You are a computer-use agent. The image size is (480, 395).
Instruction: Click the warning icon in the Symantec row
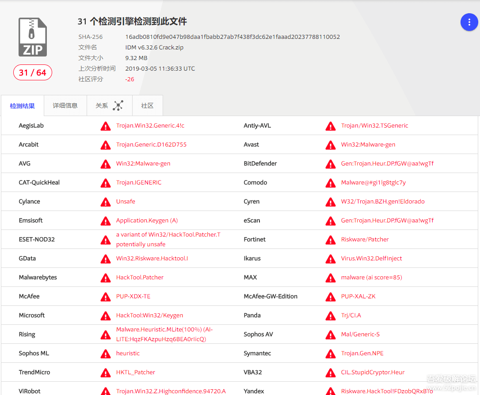point(331,354)
